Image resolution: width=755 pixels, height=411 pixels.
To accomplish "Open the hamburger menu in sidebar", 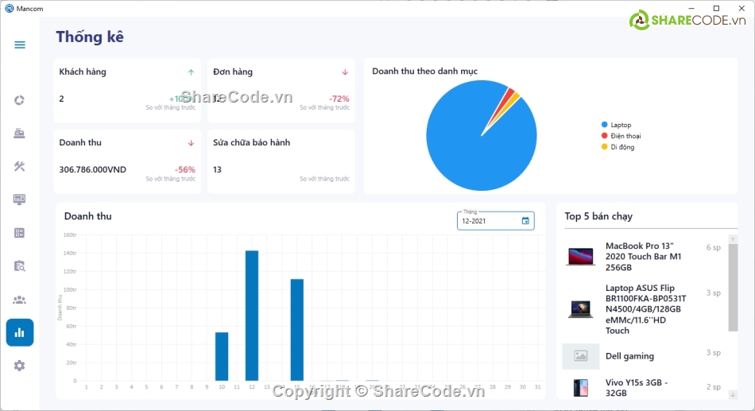I will tap(20, 45).
